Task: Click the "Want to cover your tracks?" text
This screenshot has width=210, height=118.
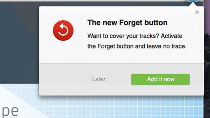Action: tap(123, 36)
